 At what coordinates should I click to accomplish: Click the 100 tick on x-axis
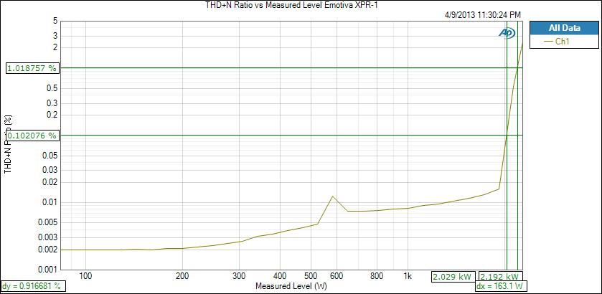pos(85,276)
